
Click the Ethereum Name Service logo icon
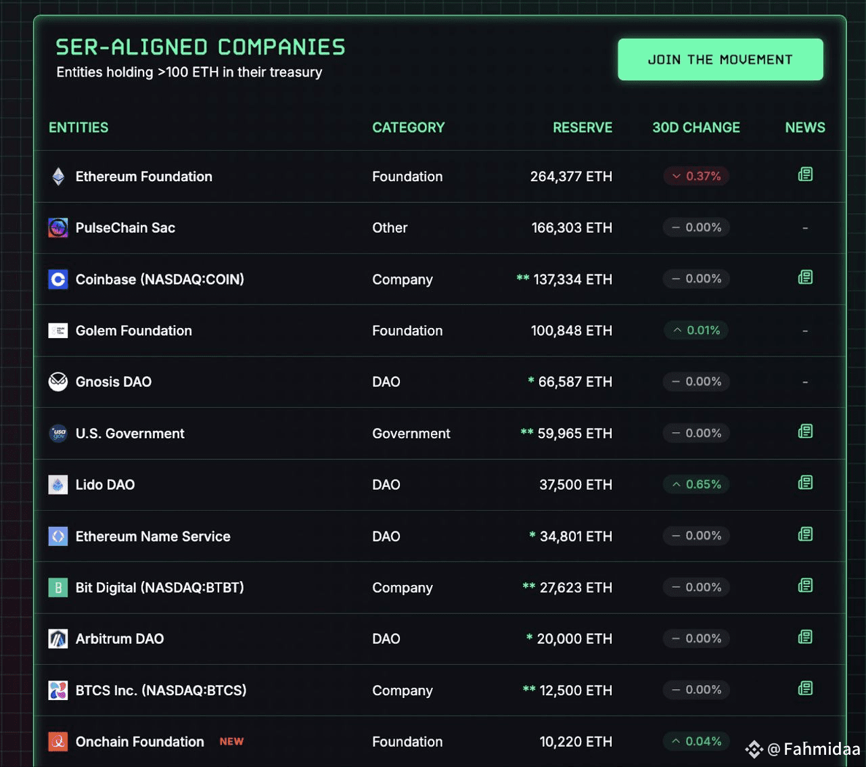58,536
